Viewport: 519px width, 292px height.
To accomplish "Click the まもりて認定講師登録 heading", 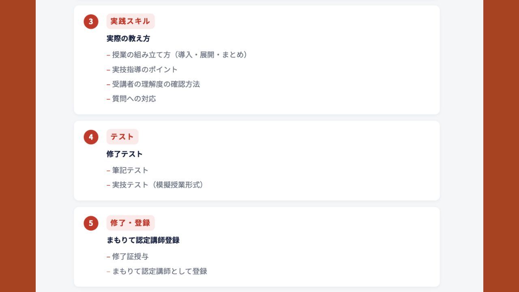I will (x=143, y=240).
